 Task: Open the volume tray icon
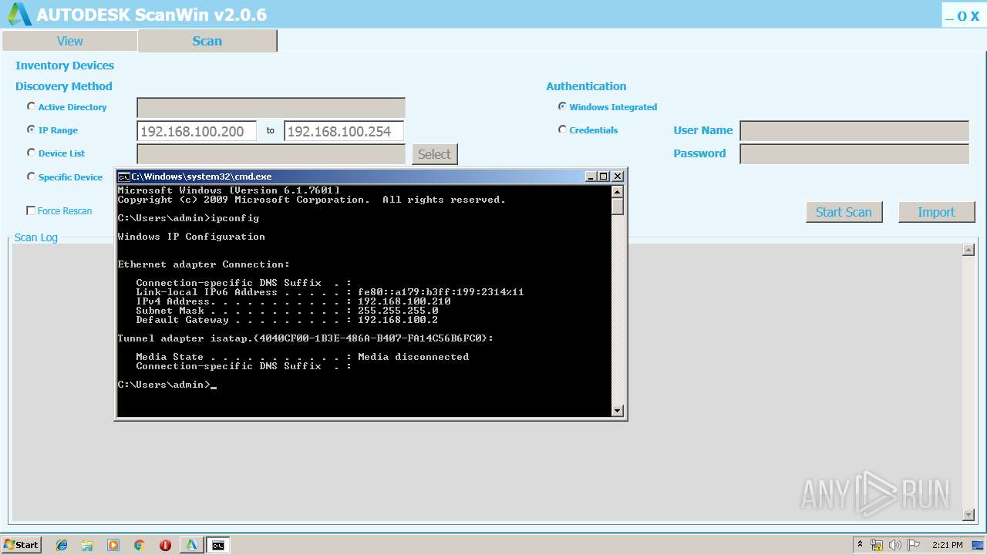point(895,545)
